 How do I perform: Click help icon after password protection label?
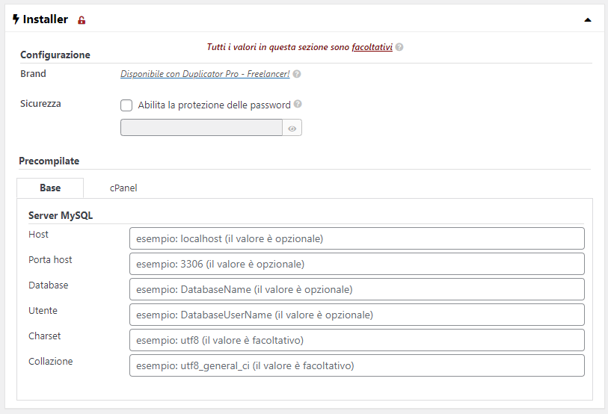(x=298, y=105)
